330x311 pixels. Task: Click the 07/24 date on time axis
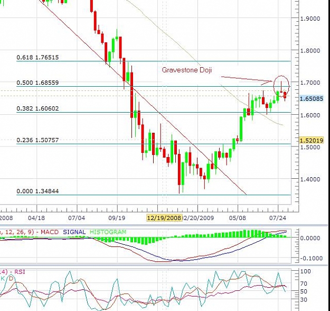278,218
